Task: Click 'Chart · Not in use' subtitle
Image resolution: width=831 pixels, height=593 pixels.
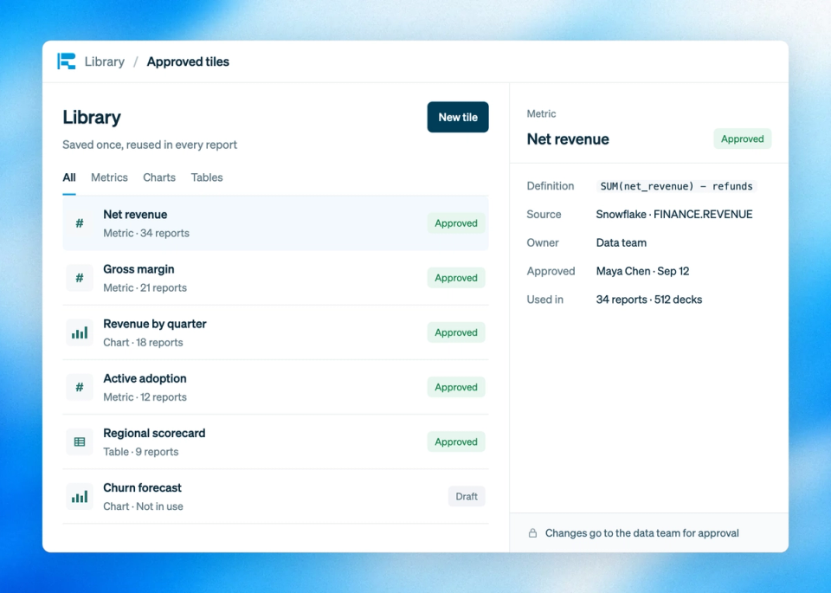Action: pos(143,506)
